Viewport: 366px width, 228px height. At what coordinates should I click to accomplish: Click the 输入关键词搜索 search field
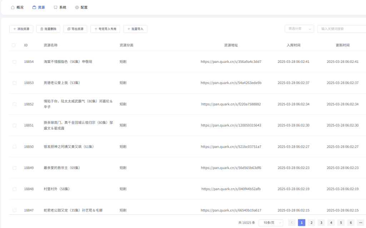pyautogui.click(x=341, y=29)
